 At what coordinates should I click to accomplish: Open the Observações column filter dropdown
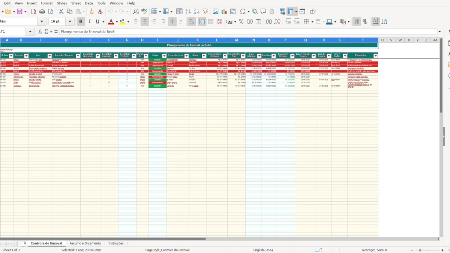(375, 55)
